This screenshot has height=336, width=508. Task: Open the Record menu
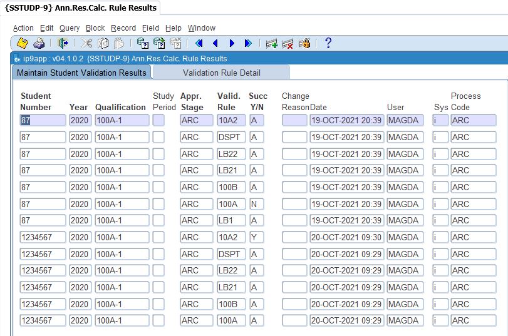(123, 28)
